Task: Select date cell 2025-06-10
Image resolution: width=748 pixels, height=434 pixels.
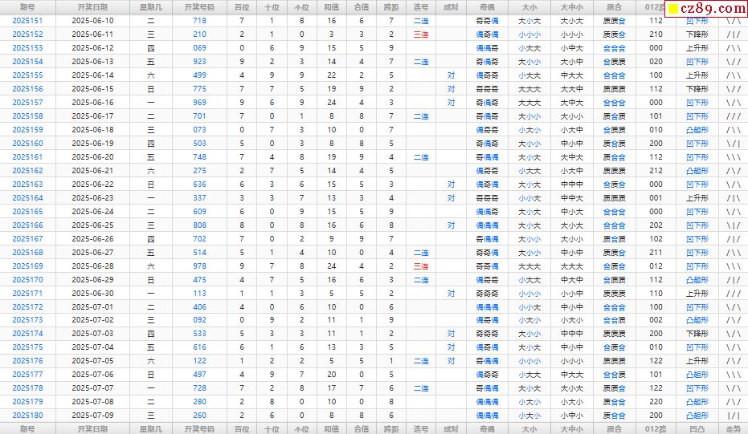Action: click(92, 21)
